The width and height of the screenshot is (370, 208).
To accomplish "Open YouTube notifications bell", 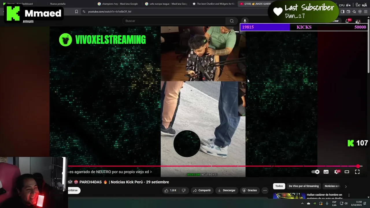I will tap(347, 21).
